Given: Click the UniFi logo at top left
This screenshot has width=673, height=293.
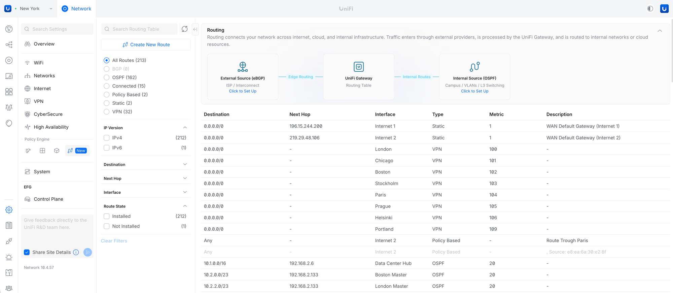Looking at the screenshot, I should pos(8,9).
